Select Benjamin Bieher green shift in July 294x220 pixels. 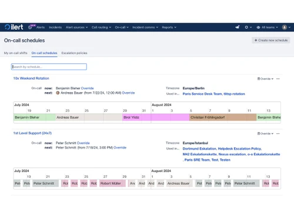pos(35,117)
